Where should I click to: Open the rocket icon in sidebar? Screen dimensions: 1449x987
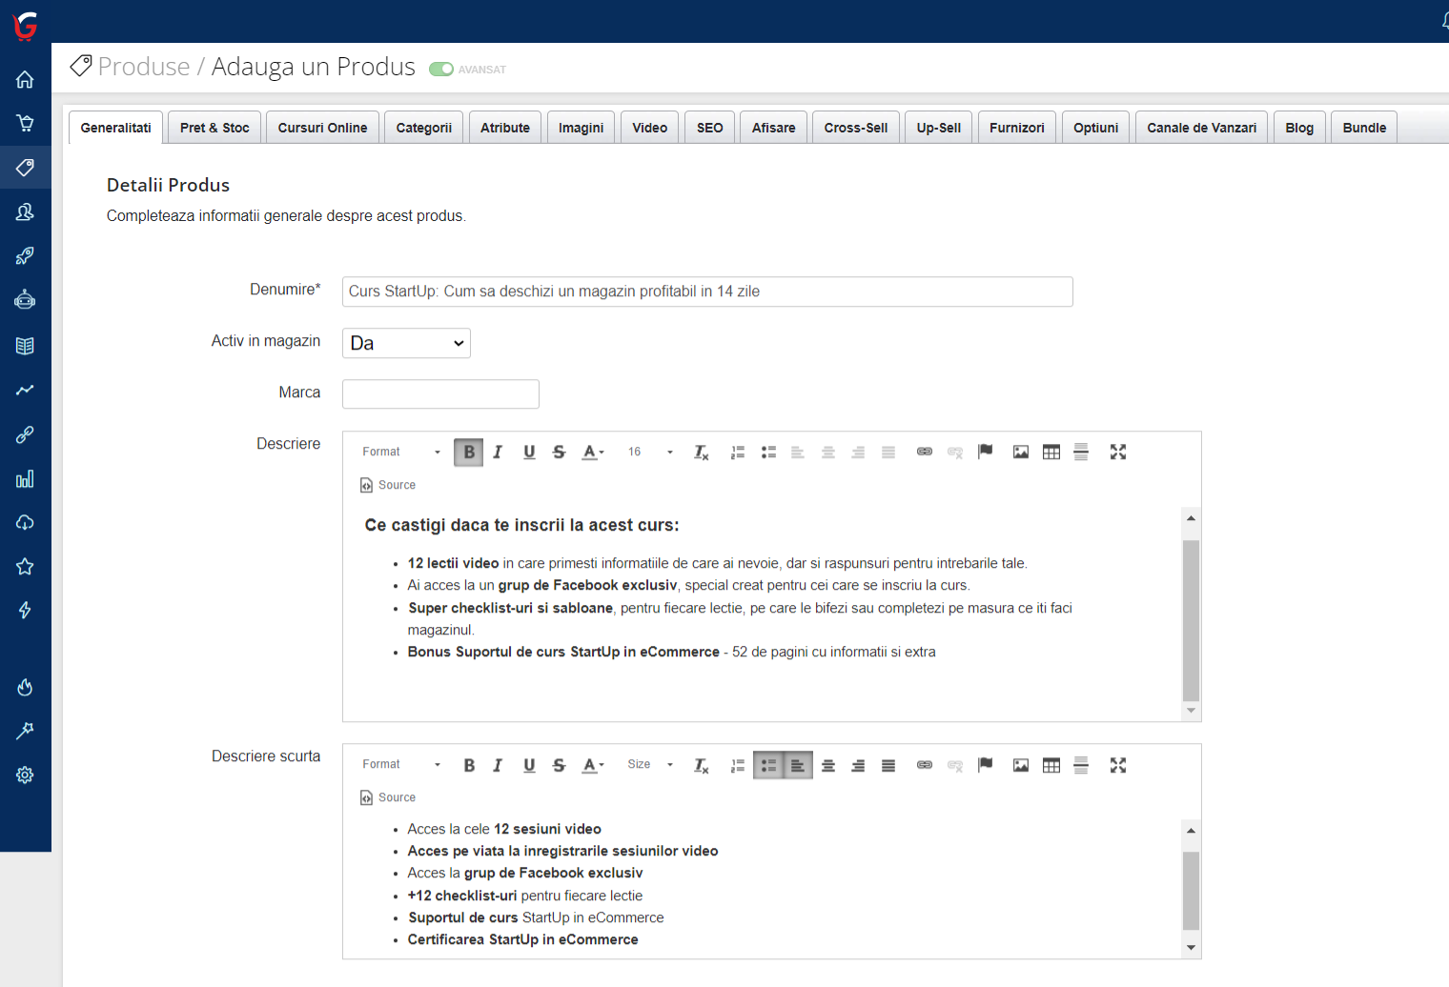point(25,255)
